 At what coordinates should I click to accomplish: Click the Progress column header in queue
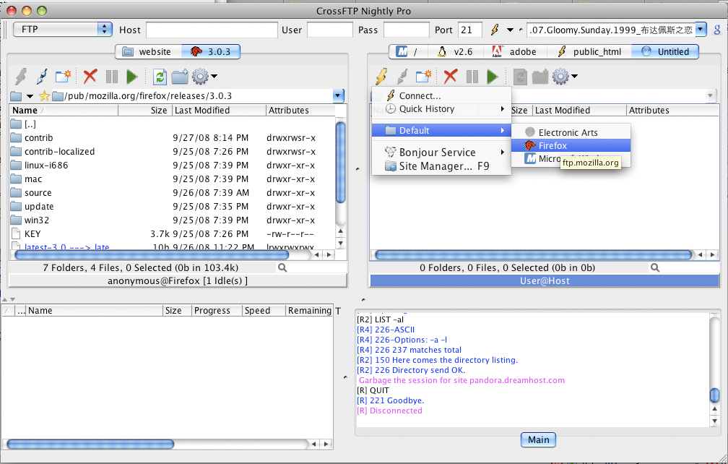[217, 311]
